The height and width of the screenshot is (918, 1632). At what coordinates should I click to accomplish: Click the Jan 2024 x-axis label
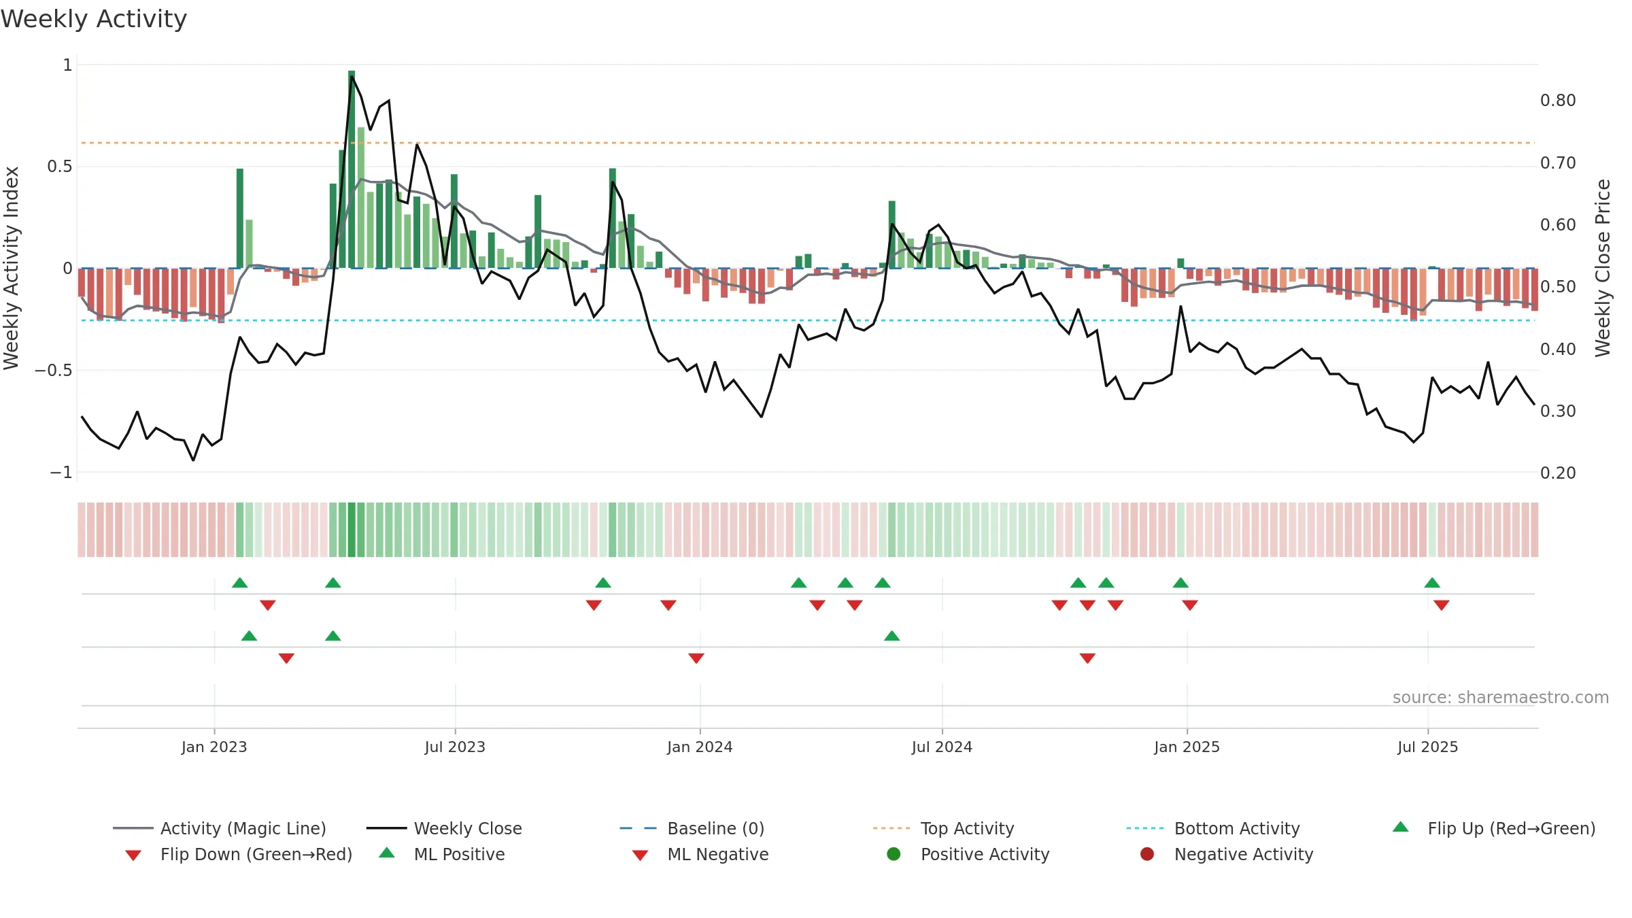pyautogui.click(x=700, y=747)
